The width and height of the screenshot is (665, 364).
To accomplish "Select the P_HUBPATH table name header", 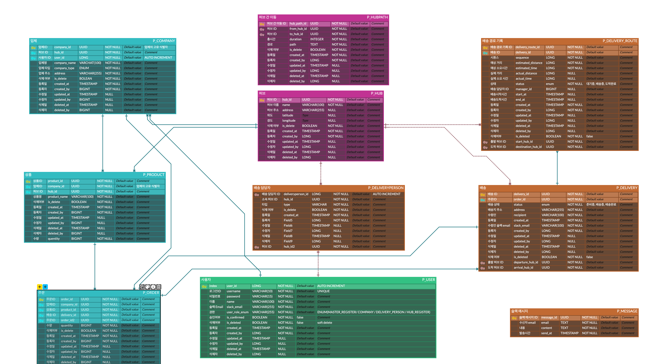I will point(377,17).
